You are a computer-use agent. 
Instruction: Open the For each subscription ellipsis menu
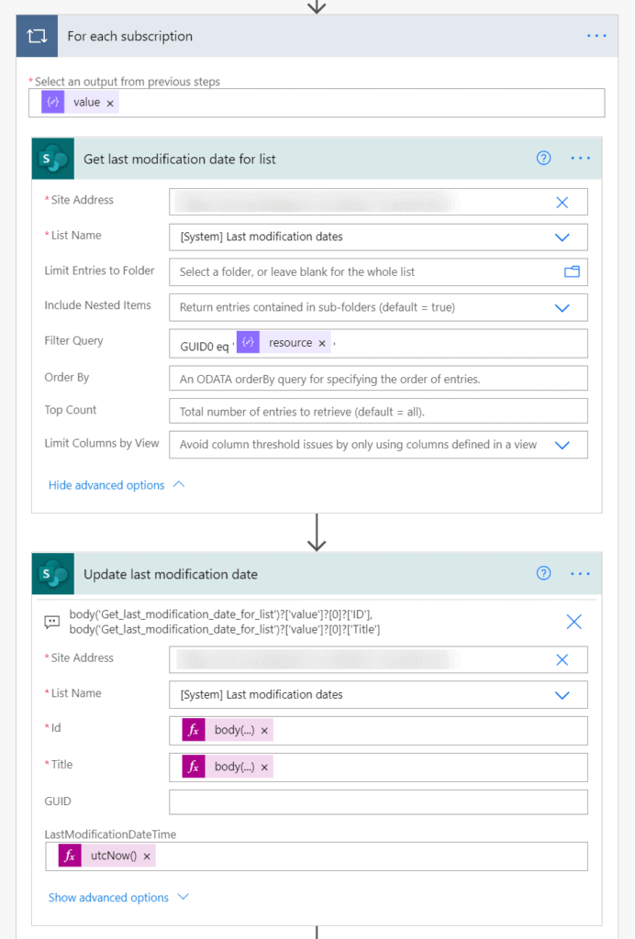596,36
